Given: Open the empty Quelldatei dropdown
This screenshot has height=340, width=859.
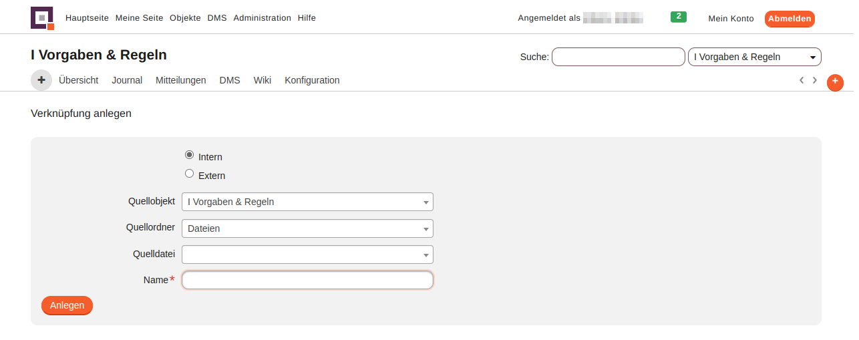Looking at the screenshot, I should click(307, 254).
